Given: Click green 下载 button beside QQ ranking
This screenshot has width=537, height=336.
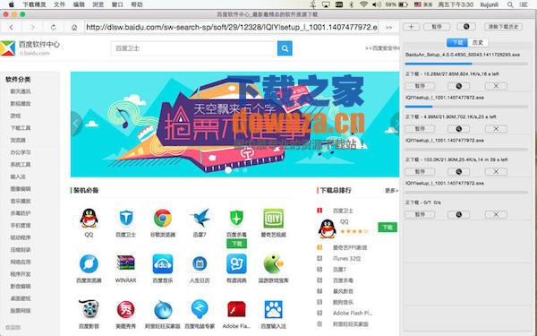Looking at the screenshot, I should tap(388, 228).
